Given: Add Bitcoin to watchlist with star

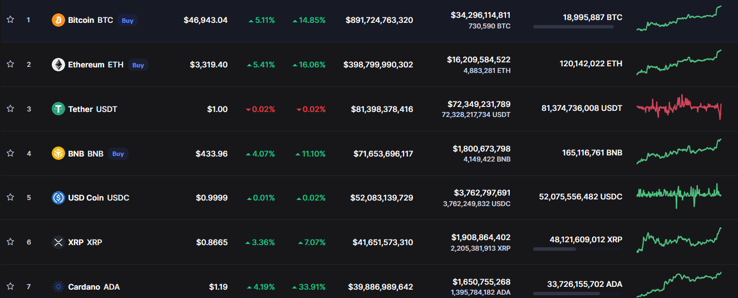Looking at the screenshot, I should pos(10,19).
